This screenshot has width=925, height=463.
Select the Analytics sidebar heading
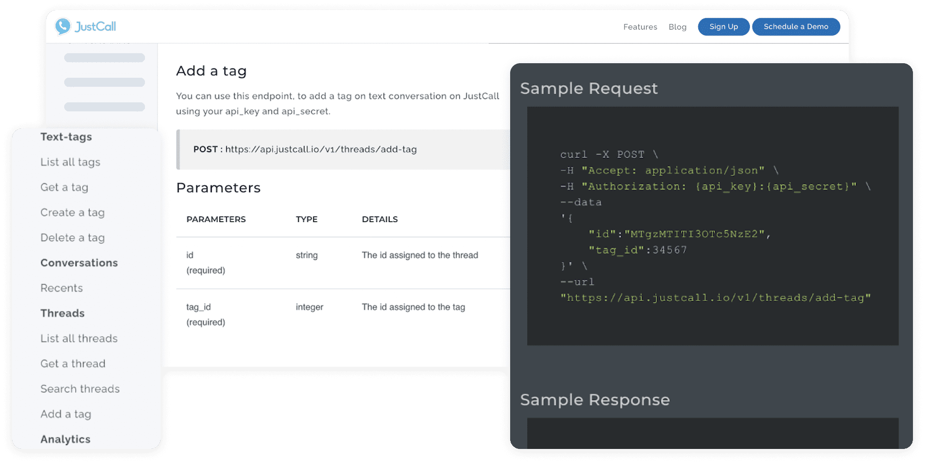[x=65, y=439]
